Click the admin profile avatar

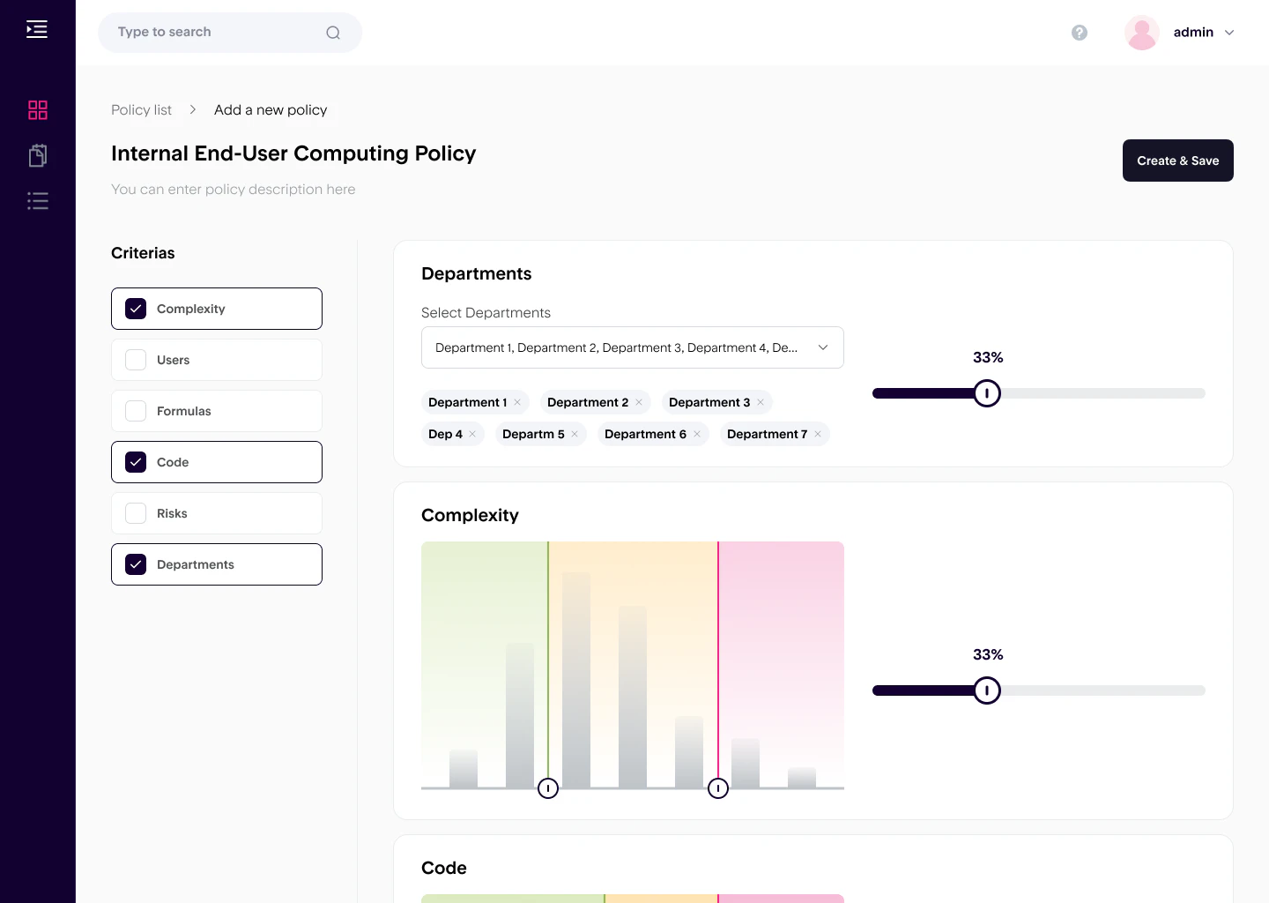click(x=1142, y=32)
